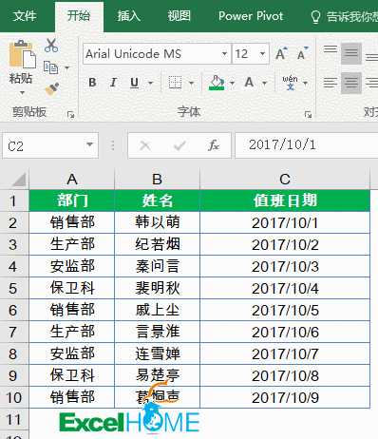The width and height of the screenshot is (378, 439).
Task: Click the lightbulb Tell Me icon
Action: (x=315, y=17)
